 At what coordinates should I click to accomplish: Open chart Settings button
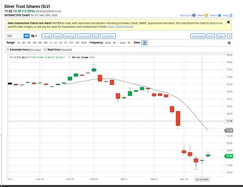(x=70, y=36)
